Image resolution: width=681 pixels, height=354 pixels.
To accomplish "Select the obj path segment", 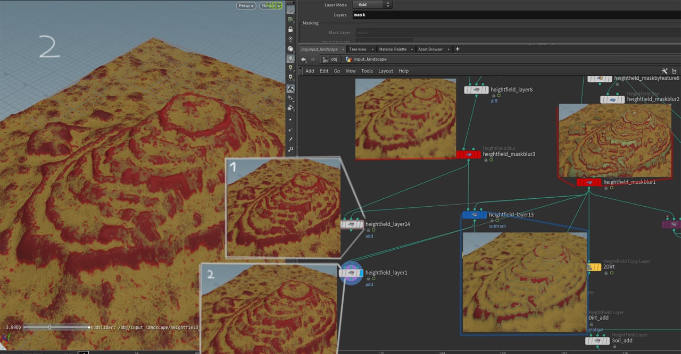I will 330,60.
